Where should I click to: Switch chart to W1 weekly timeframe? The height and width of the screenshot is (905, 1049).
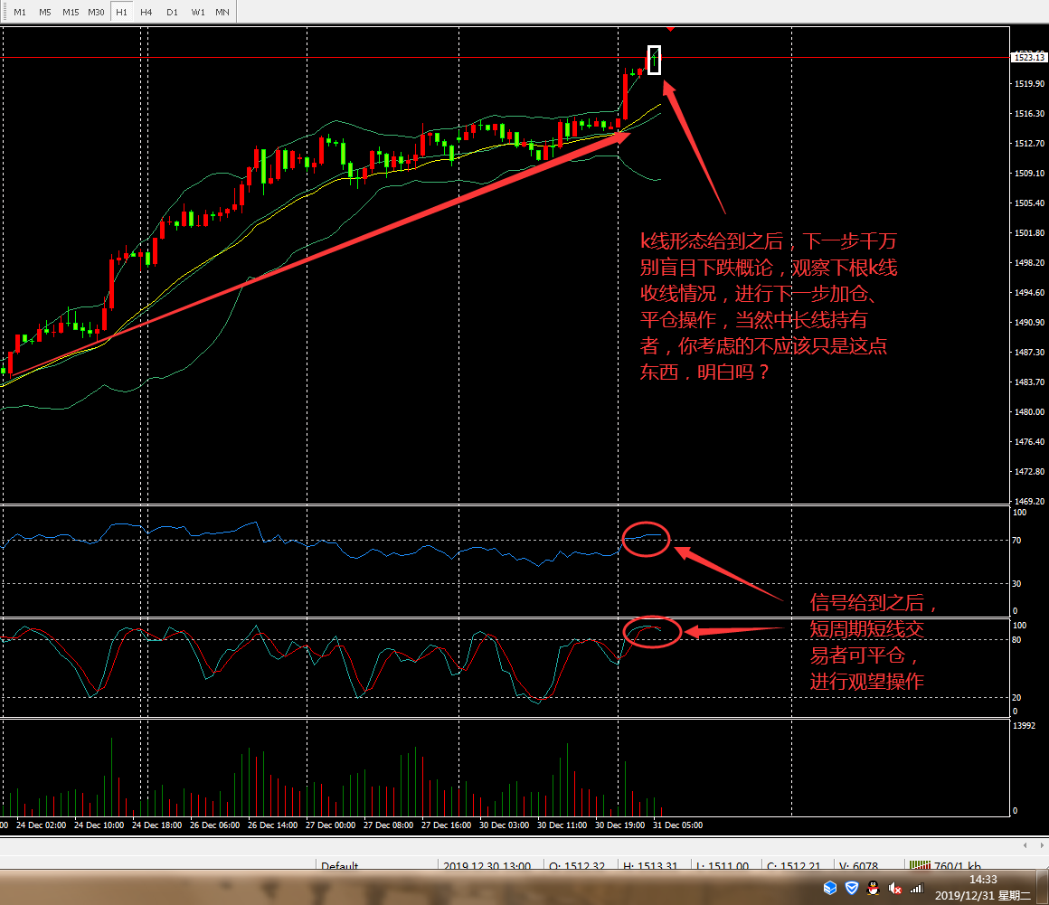(198, 12)
